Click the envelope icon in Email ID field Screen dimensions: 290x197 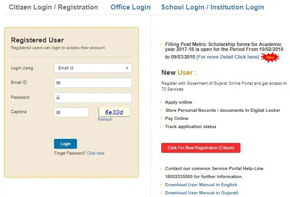58,82
